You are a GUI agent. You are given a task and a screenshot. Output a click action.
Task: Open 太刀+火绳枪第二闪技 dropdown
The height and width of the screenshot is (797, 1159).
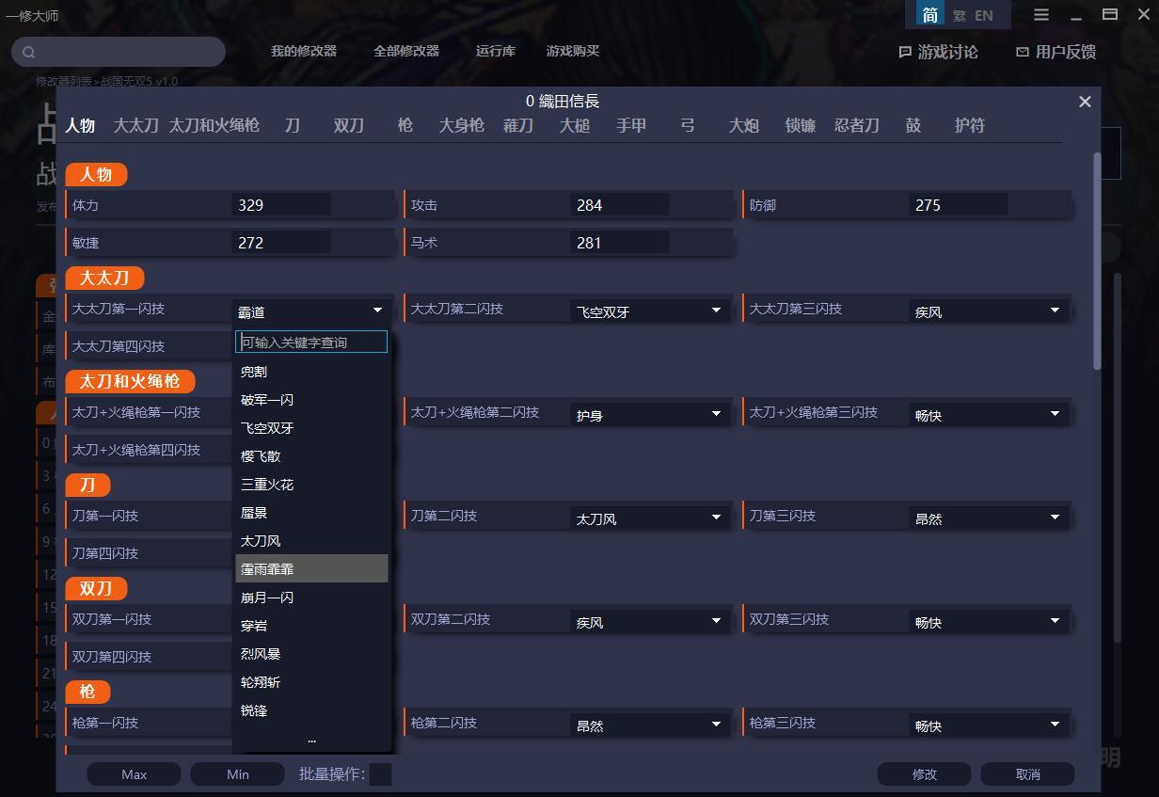(649, 414)
